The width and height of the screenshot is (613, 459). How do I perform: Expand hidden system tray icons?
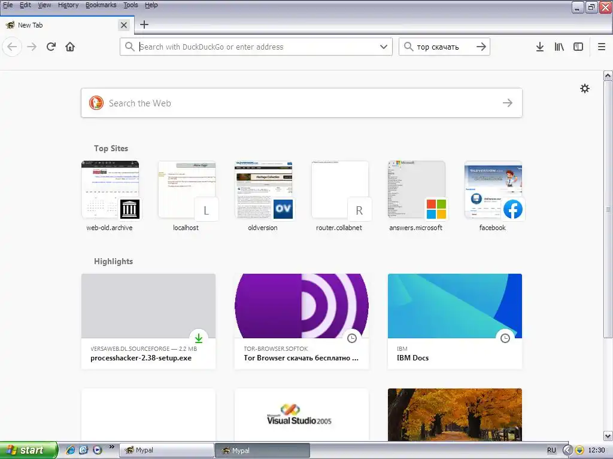click(568, 450)
